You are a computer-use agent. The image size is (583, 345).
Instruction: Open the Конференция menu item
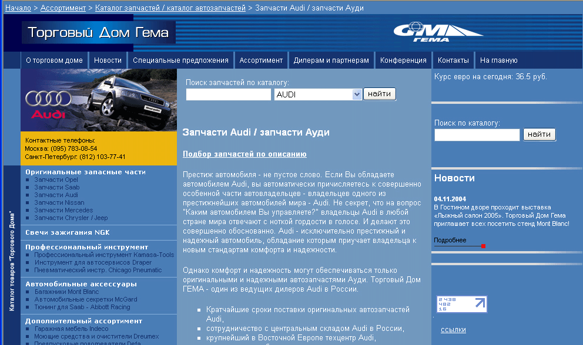coord(403,60)
